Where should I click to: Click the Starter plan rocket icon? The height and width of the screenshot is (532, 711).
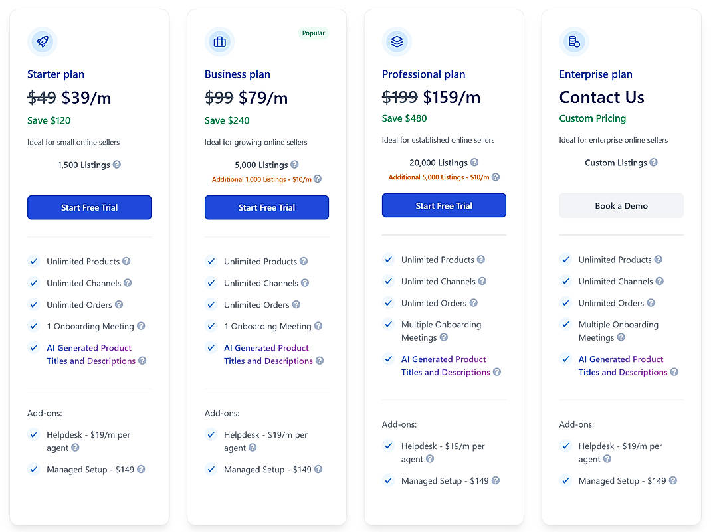point(42,42)
